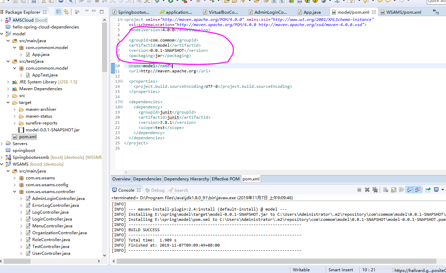Image resolution: width=446 pixels, height=273 pixels.
Task: Open Package Explorer View Menu triangle
Action: coord(87,11)
